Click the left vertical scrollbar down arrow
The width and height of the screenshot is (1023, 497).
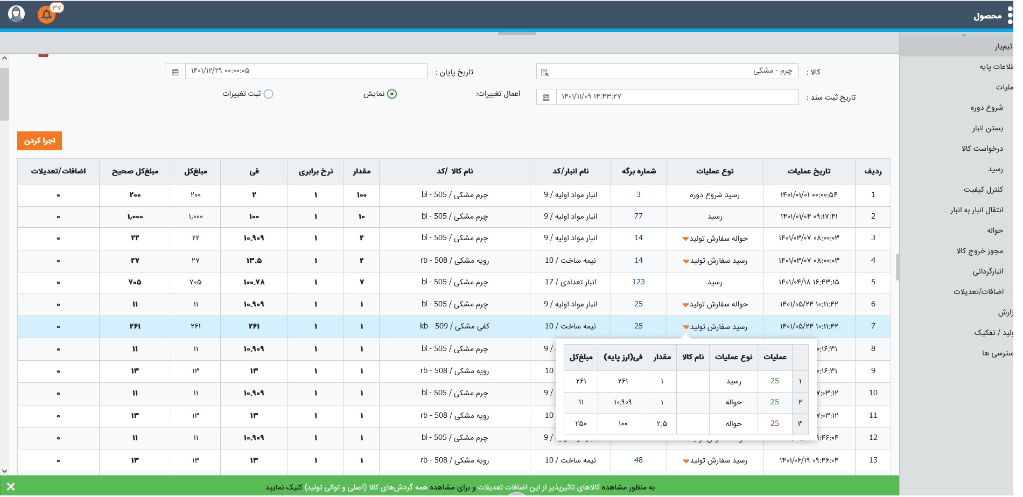point(4,471)
